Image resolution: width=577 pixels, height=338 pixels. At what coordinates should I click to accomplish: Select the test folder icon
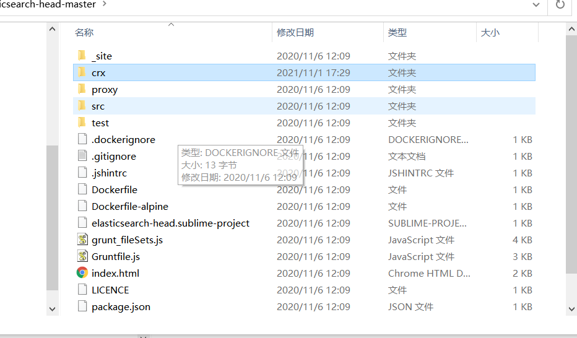coord(82,123)
